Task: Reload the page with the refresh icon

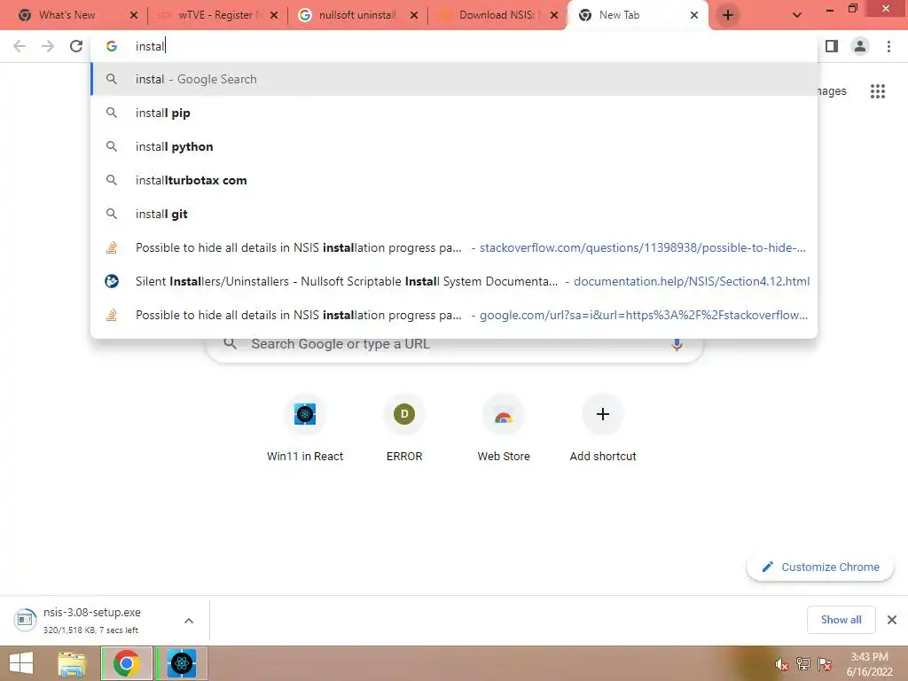Action: 76,46
